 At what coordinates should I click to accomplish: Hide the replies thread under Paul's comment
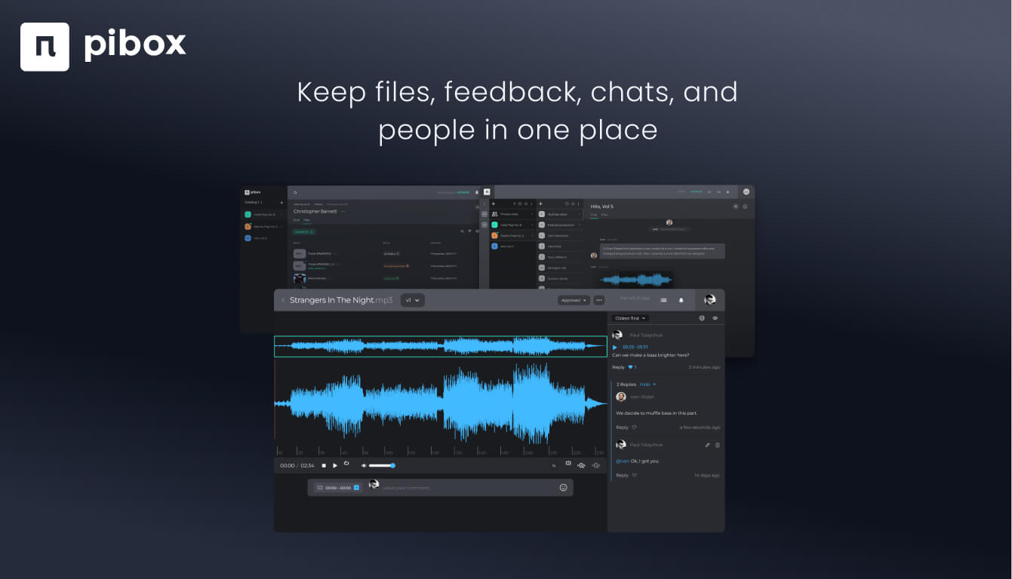[x=644, y=384]
